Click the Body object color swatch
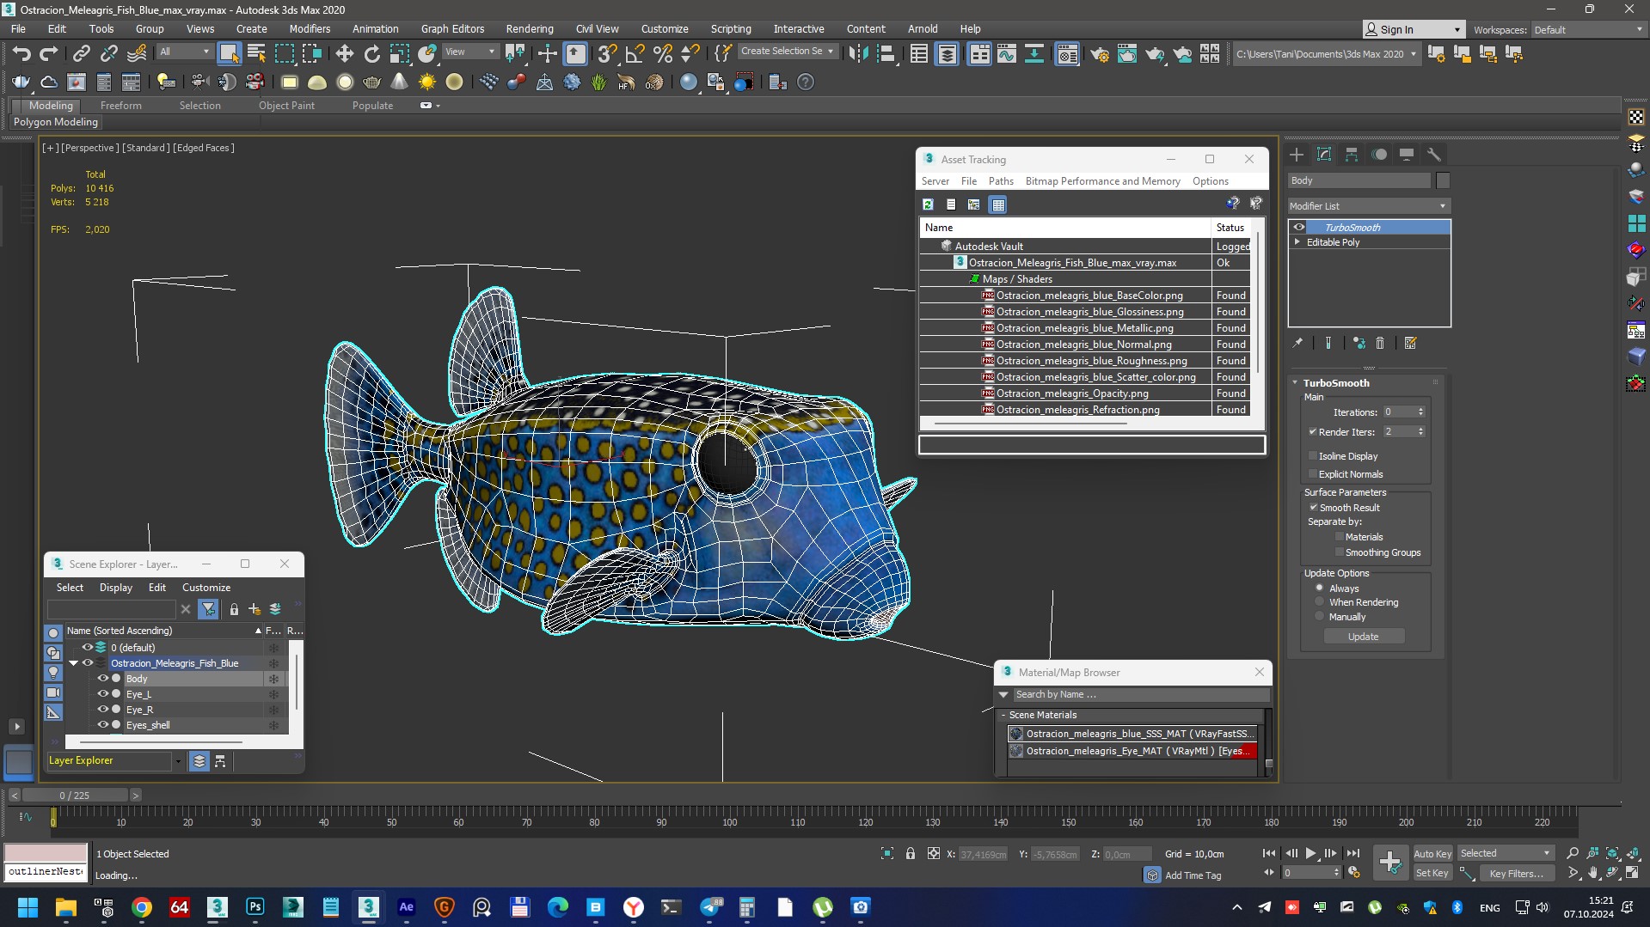 tap(1443, 180)
